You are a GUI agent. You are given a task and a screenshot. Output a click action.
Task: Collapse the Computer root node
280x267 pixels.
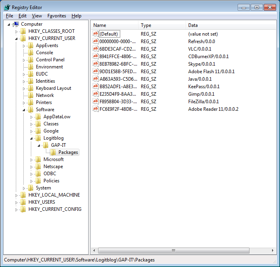[9, 25]
